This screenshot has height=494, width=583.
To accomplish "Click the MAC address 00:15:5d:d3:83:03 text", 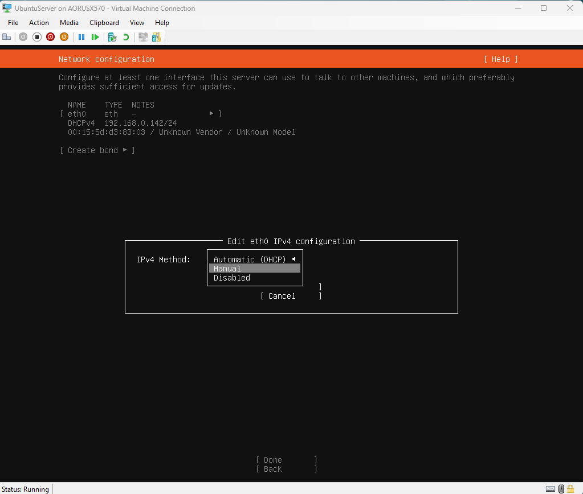I will pos(107,132).
